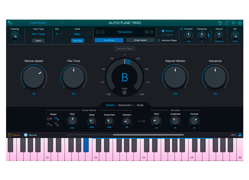Click the Learn button

point(38,41)
